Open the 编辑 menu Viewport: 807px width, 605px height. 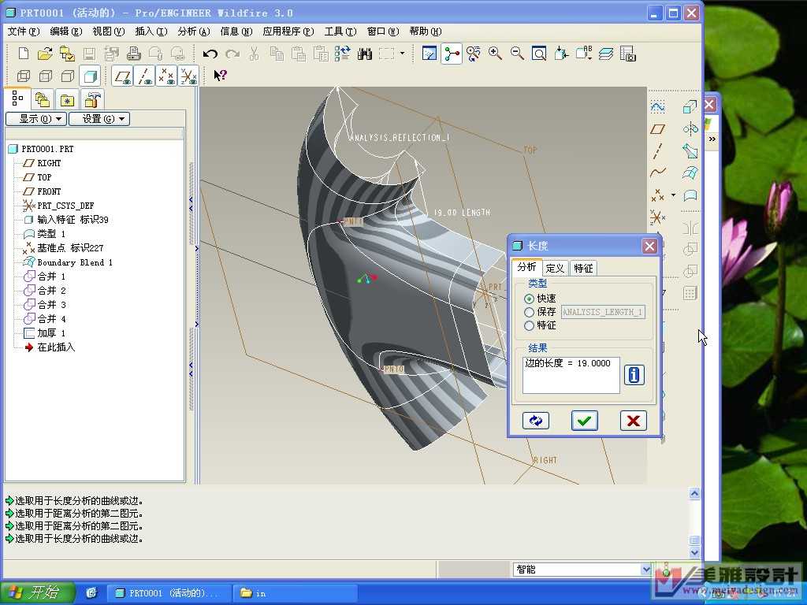point(66,32)
